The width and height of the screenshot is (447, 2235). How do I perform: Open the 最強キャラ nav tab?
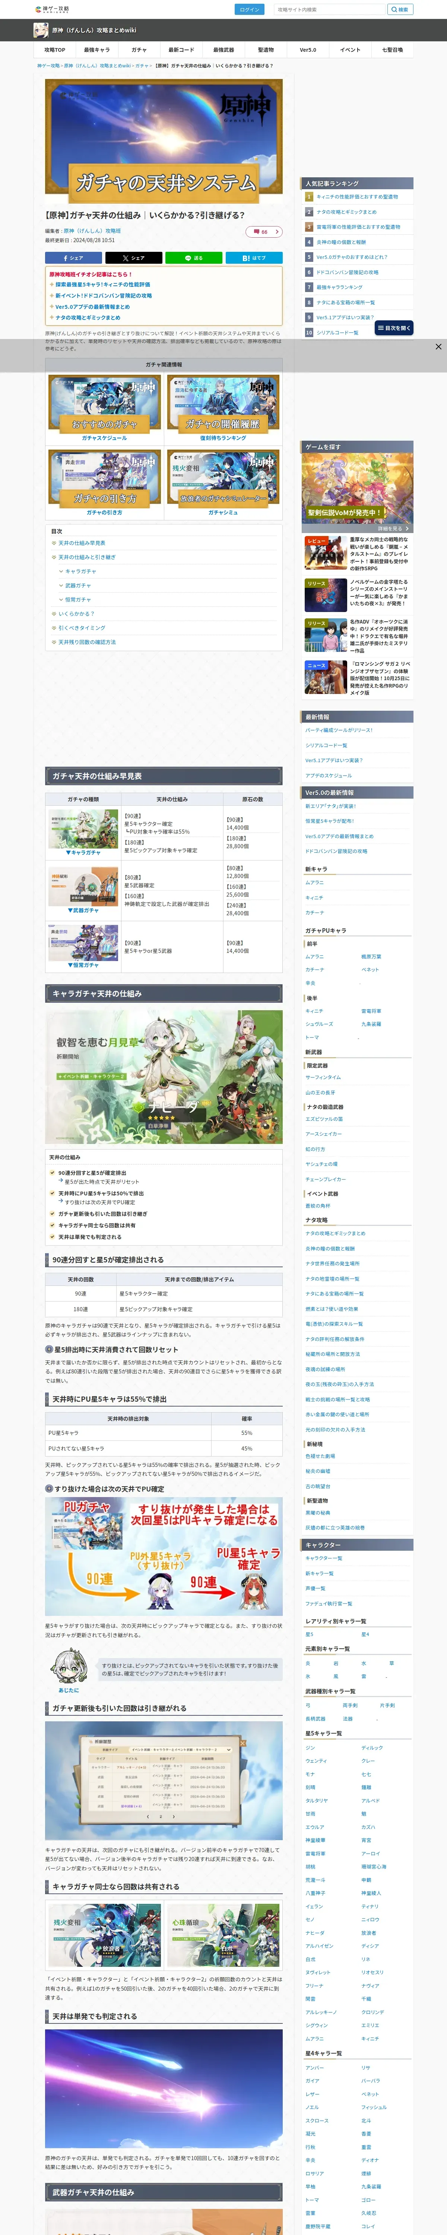click(x=97, y=50)
